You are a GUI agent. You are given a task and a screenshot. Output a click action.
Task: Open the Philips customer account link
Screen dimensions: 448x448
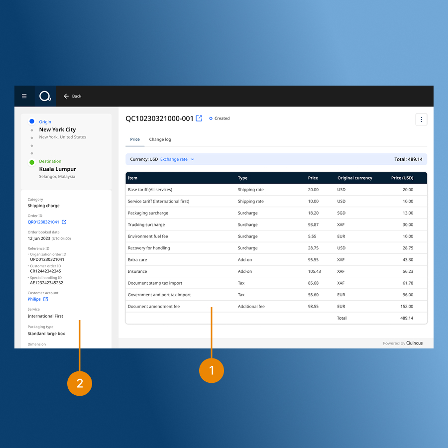34,299
